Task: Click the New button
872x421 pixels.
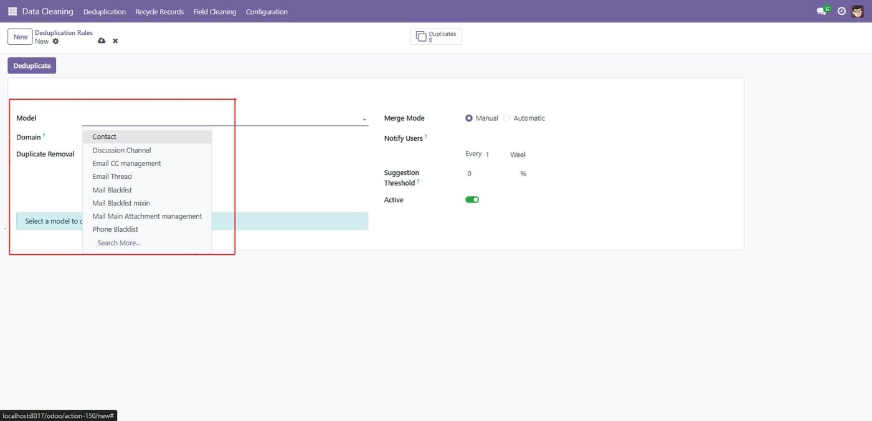Action: tap(21, 37)
